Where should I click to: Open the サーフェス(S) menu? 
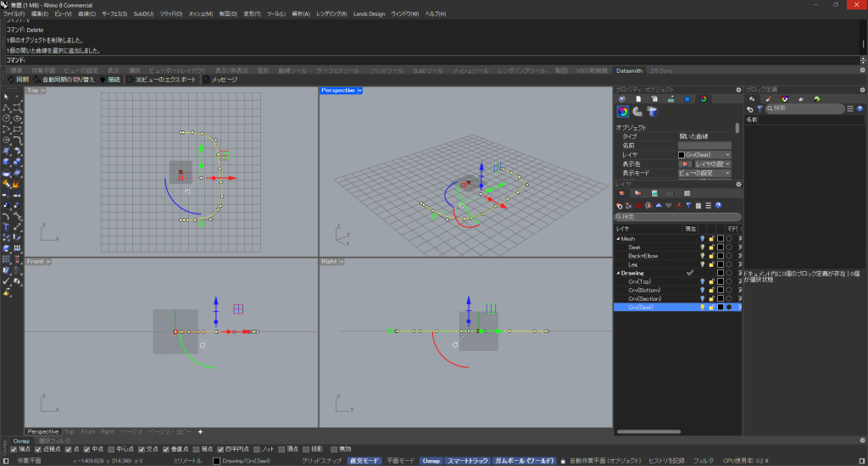point(114,14)
